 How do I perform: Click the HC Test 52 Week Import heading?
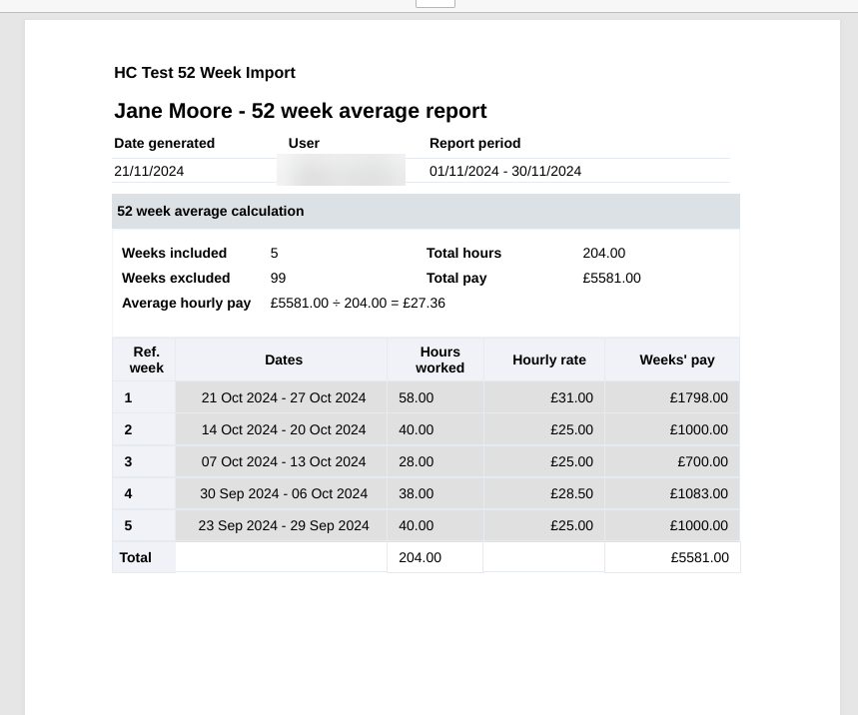click(x=205, y=73)
